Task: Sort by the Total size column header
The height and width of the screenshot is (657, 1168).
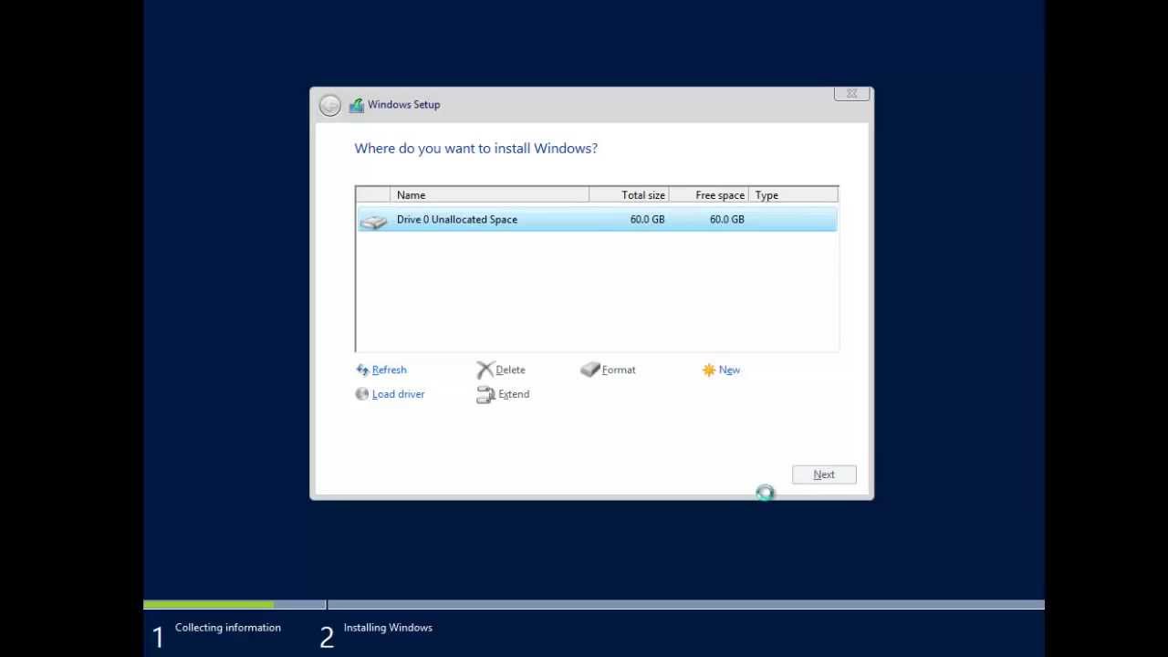Action: (629, 195)
